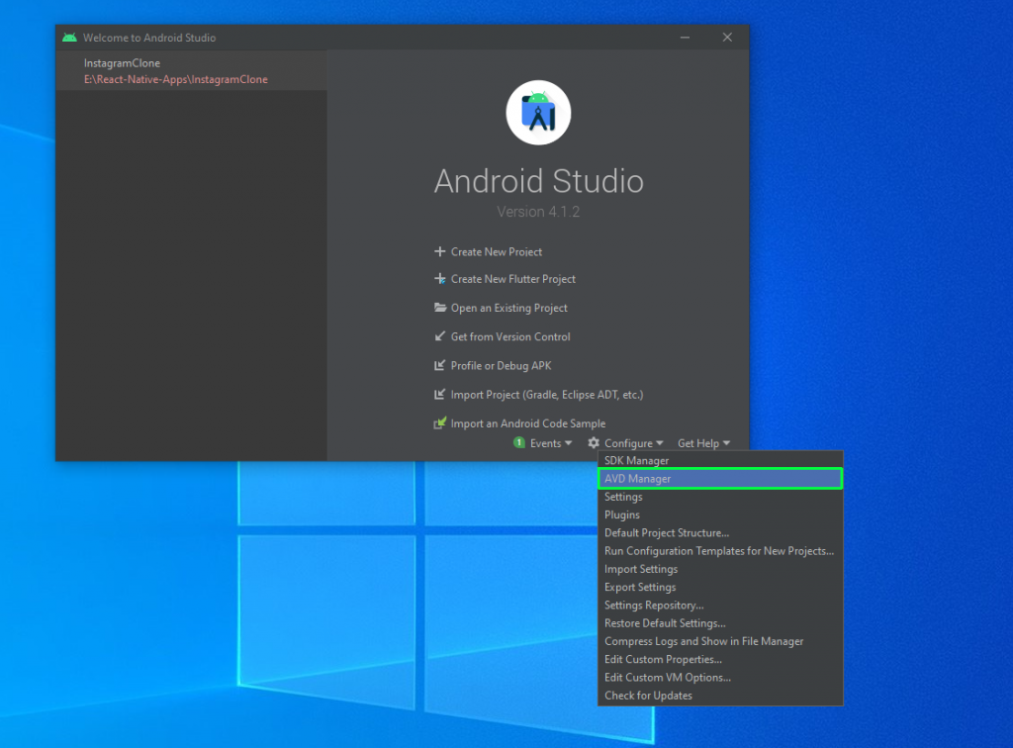
Task: Expand the Events dropdown
Action: (550, 443)
